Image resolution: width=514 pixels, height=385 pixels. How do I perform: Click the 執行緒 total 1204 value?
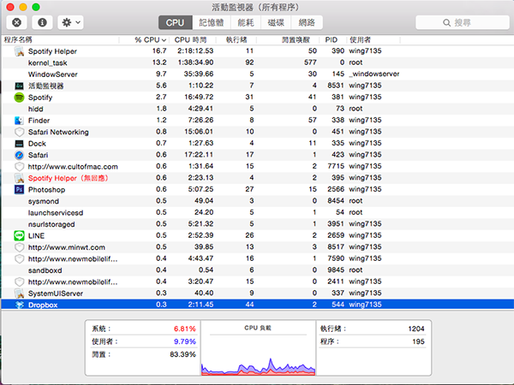click(x=416, y=329)
